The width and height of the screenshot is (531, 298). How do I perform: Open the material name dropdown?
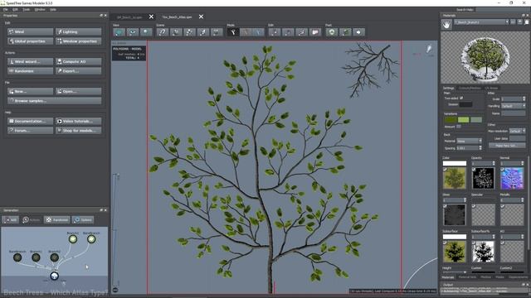pyautogui.click(x=481, y=22)
